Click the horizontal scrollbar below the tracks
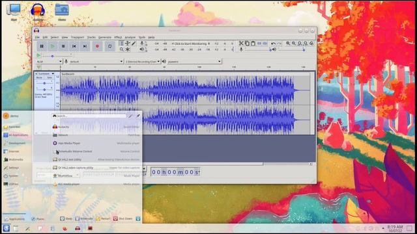This screenshot has height=234, width=417. pyautogui.click(x=203, y=164)
